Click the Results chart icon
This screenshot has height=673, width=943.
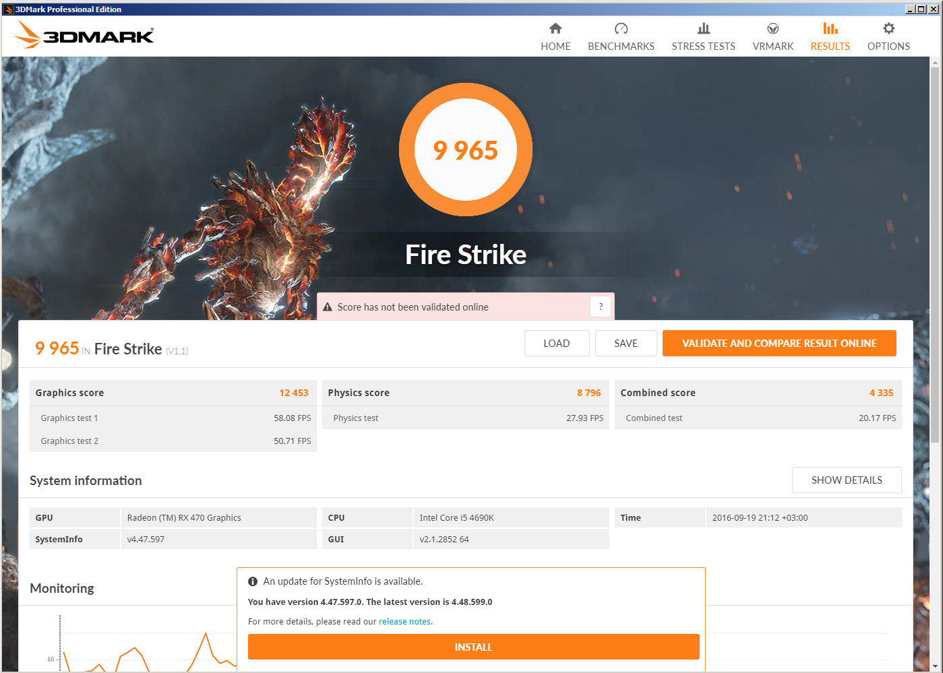tap(830, 28)
